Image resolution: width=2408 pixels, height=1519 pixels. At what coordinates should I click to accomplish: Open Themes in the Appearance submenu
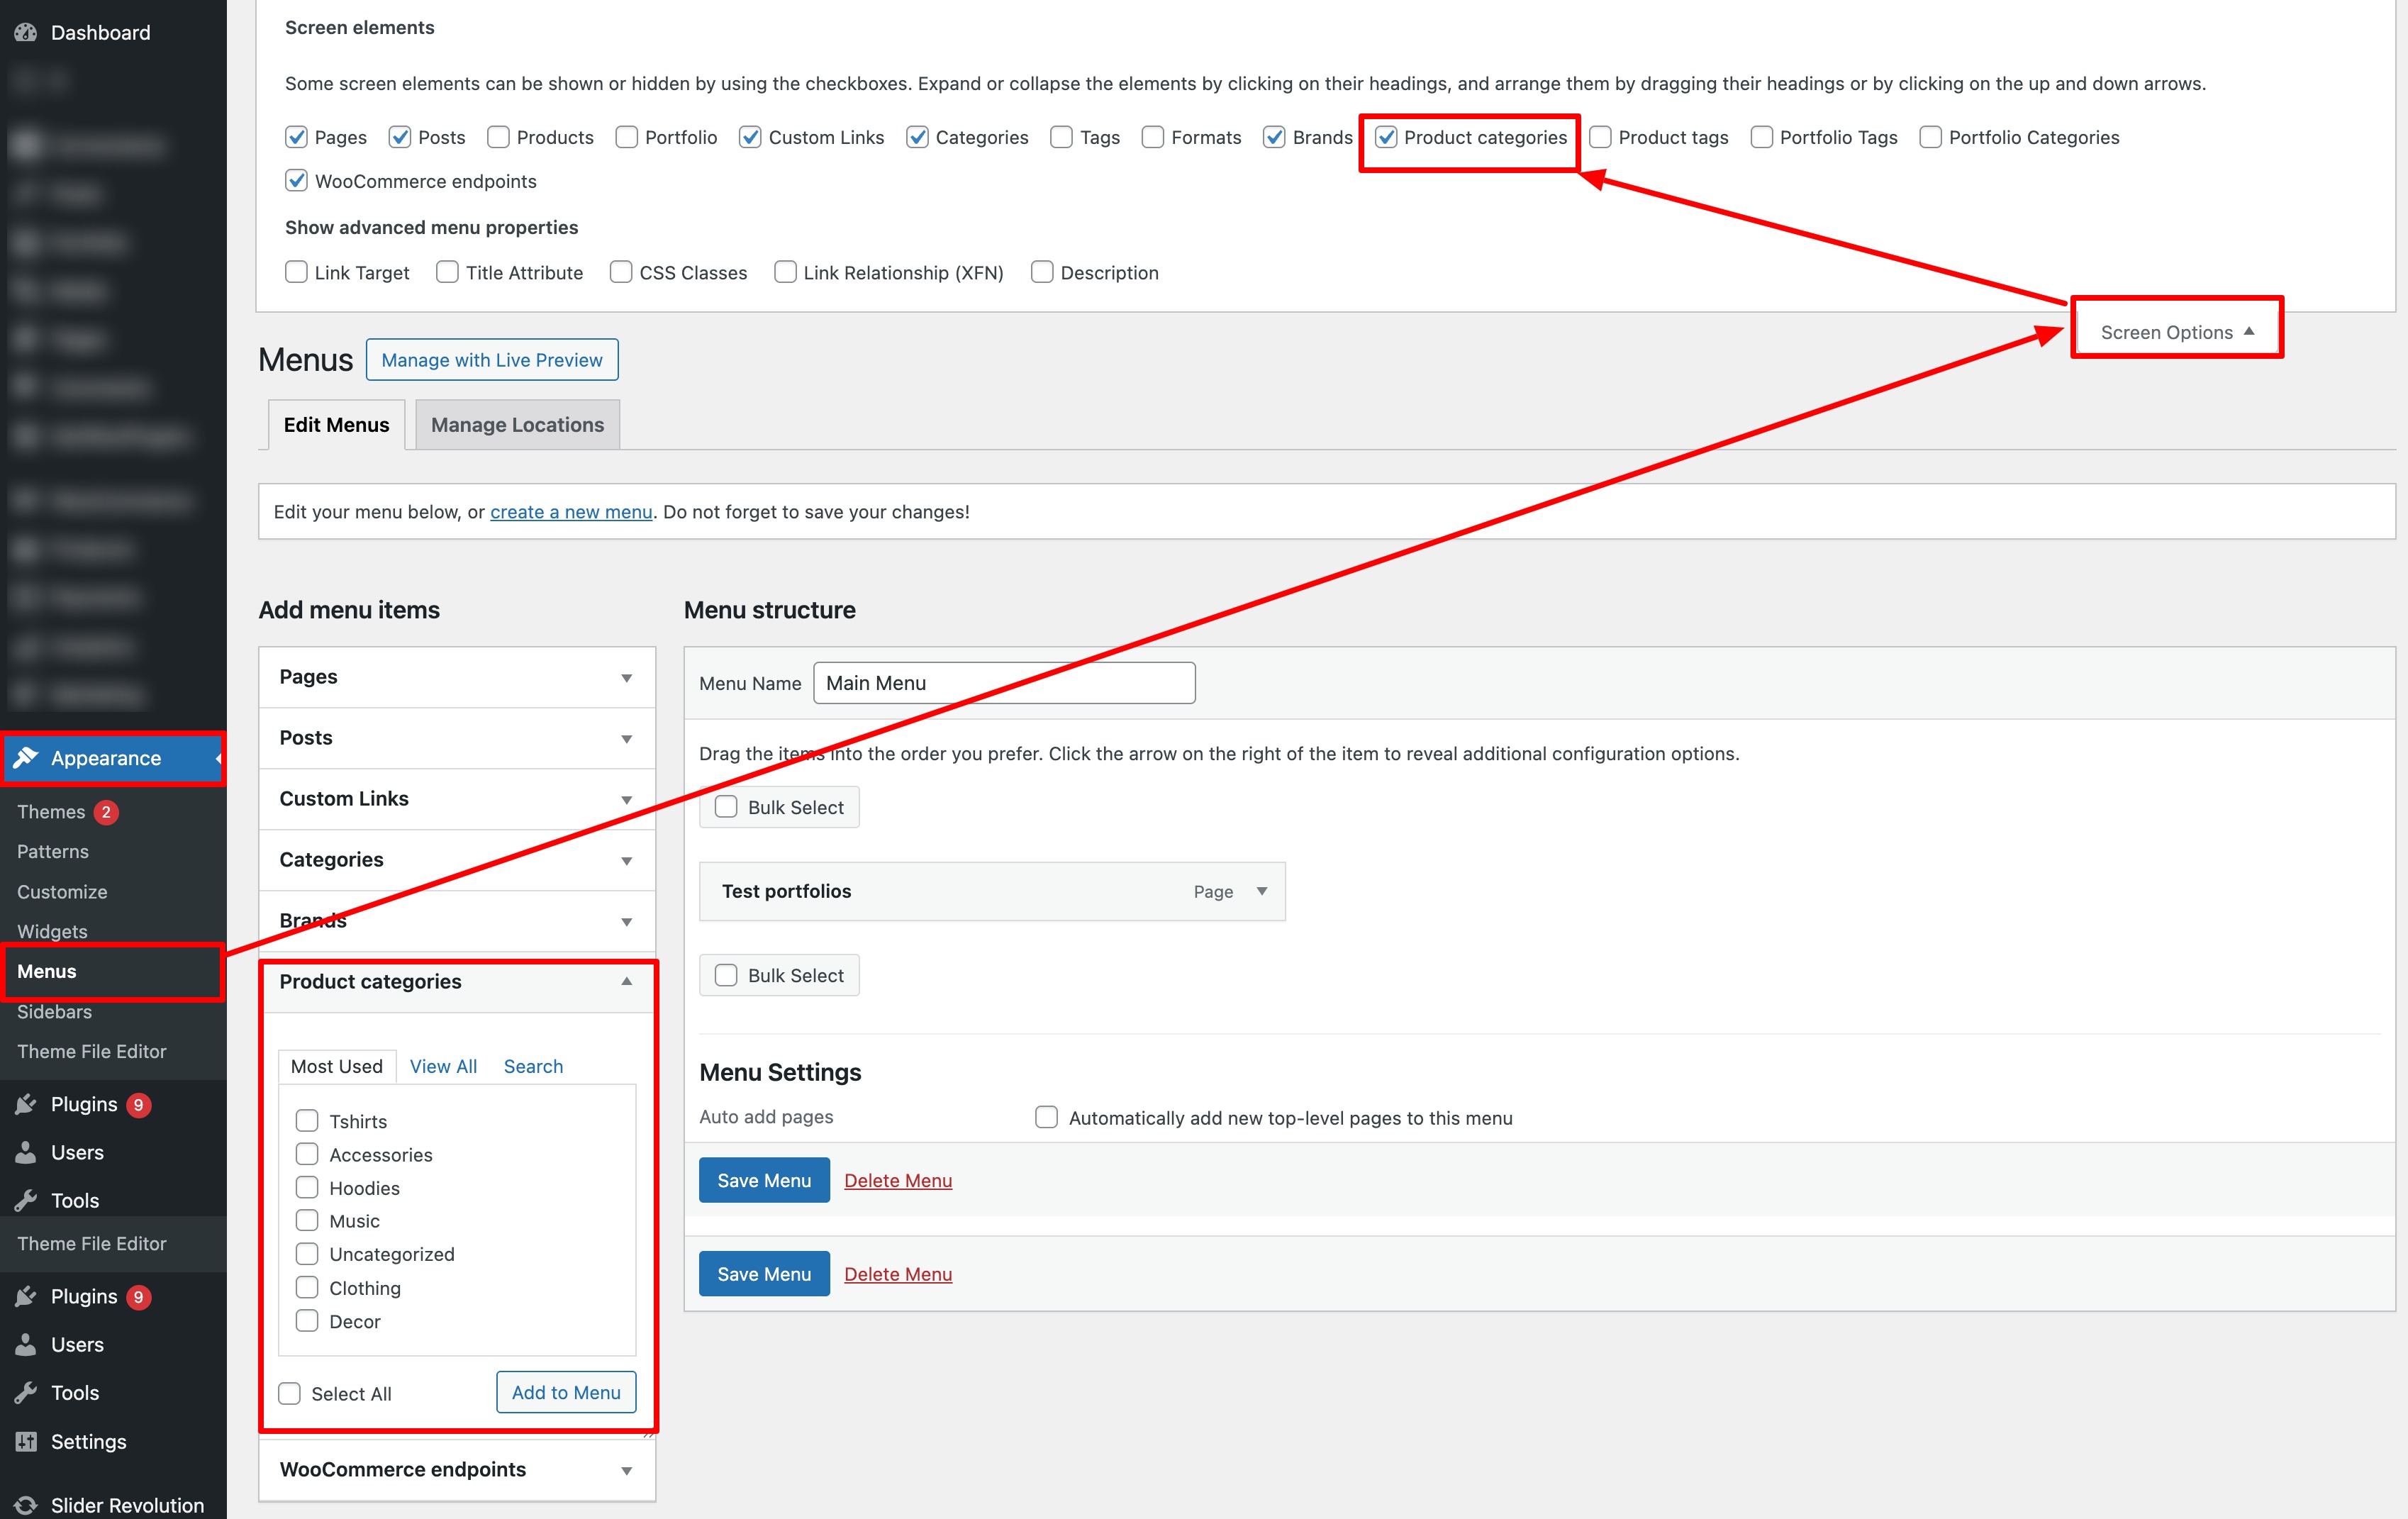[51, 812]
